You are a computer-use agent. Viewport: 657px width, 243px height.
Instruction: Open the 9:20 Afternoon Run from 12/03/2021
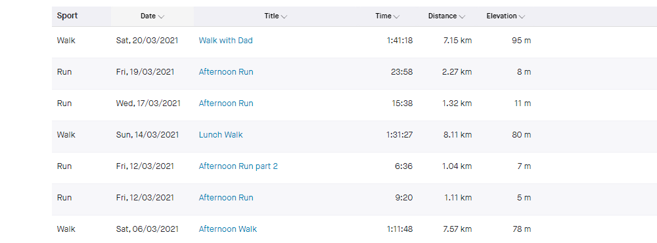(x=226, y=198)
